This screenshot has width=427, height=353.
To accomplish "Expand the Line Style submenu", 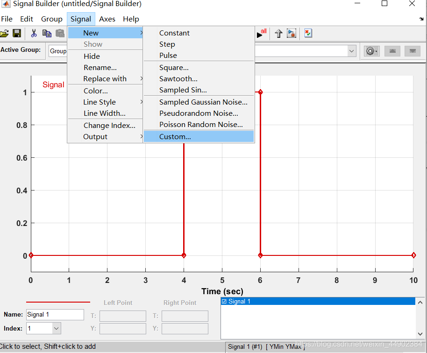I will [105, 102].
